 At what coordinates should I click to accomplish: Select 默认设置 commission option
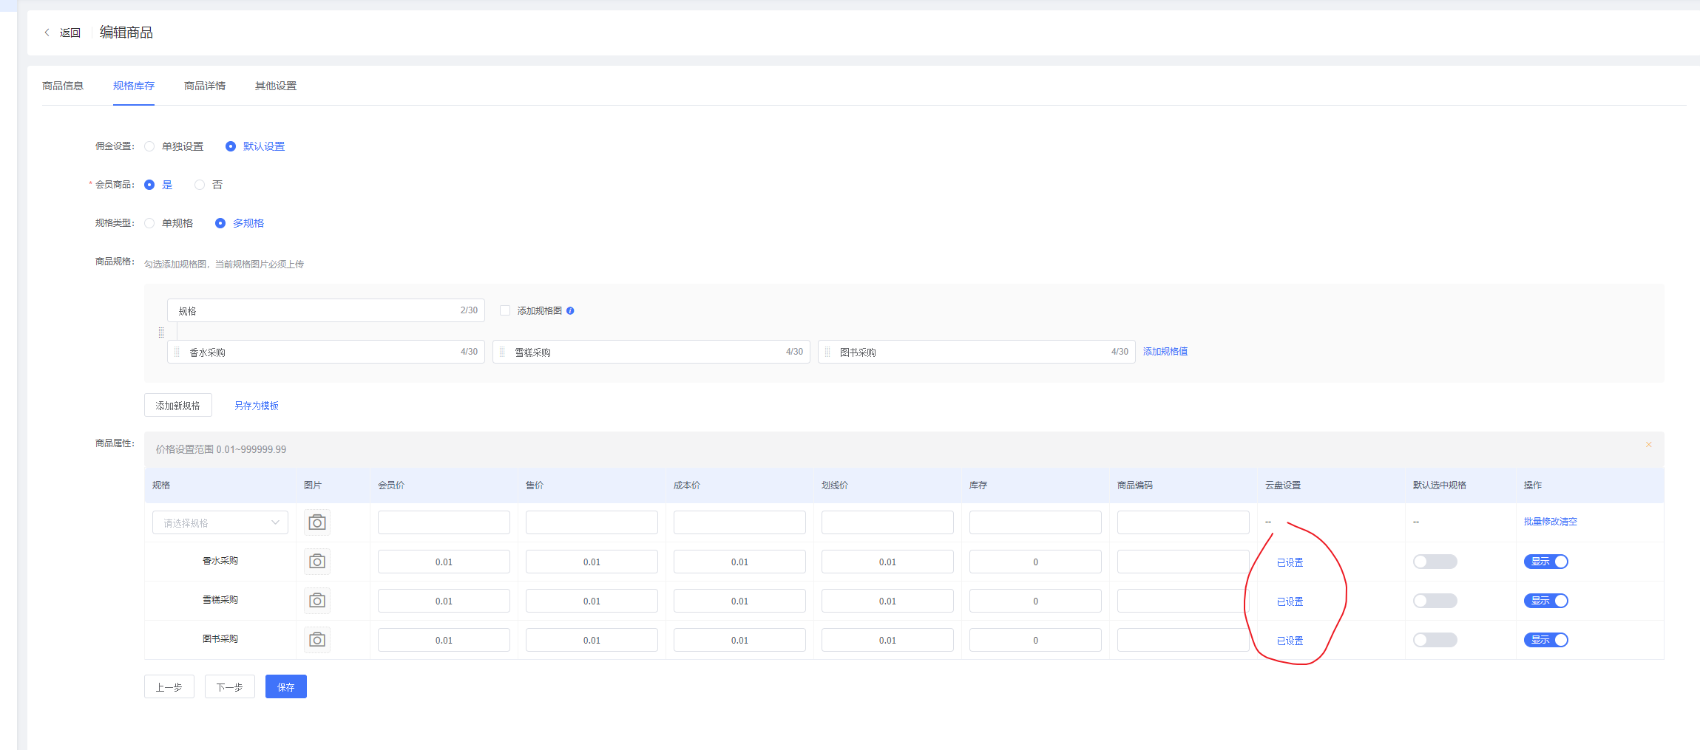click(x=256, y=146)
